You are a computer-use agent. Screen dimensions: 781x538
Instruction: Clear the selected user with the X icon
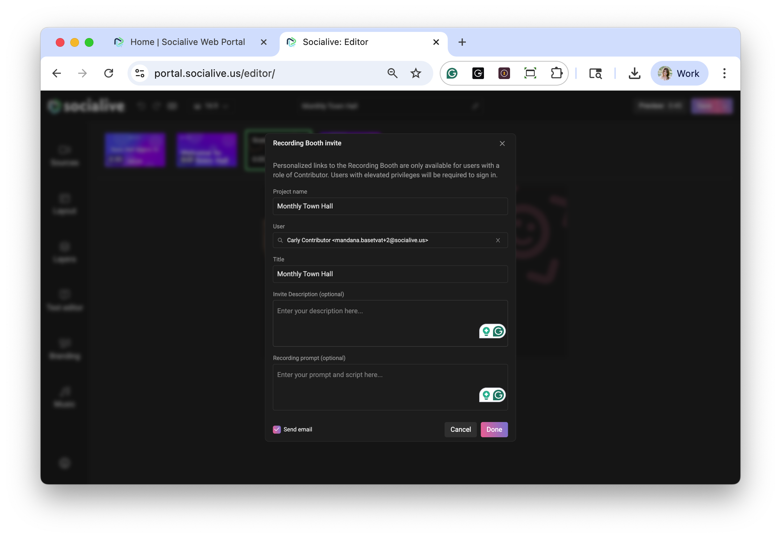[498, 240]
